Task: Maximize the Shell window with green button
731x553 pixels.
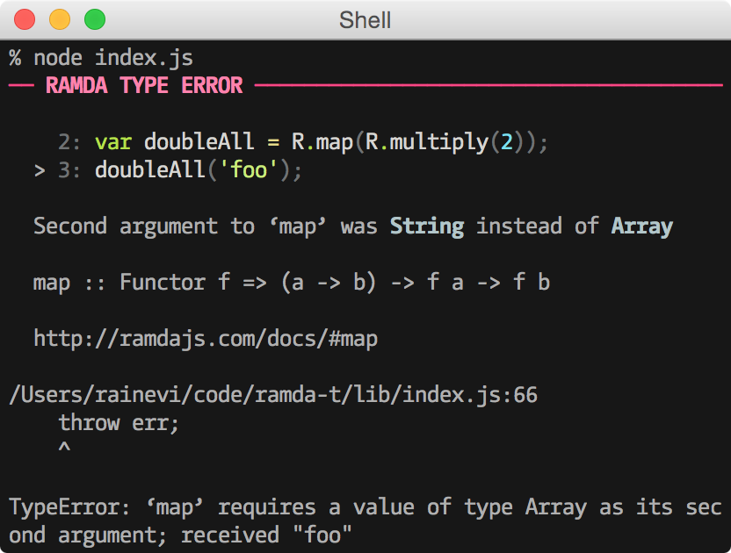Action: [95, 20]
